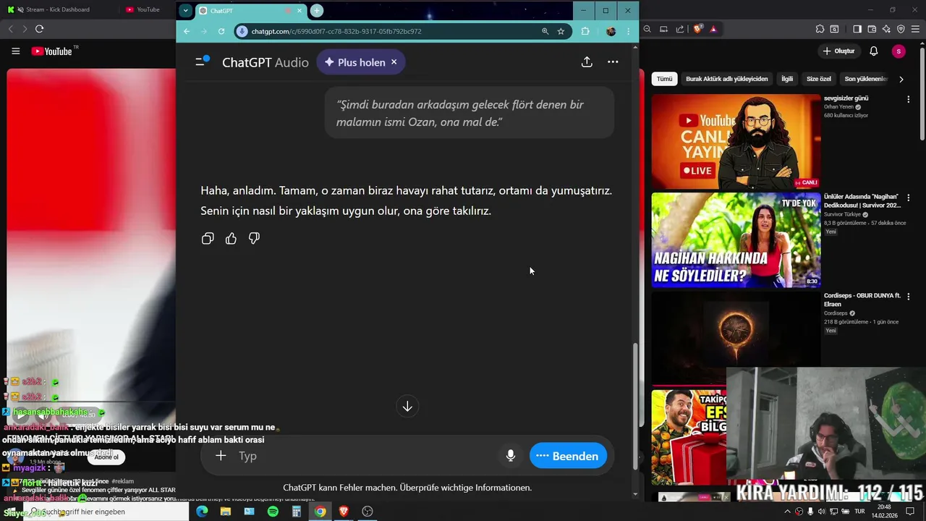Open the zoom control in the ChatGPT address bar

coord(545,31)
